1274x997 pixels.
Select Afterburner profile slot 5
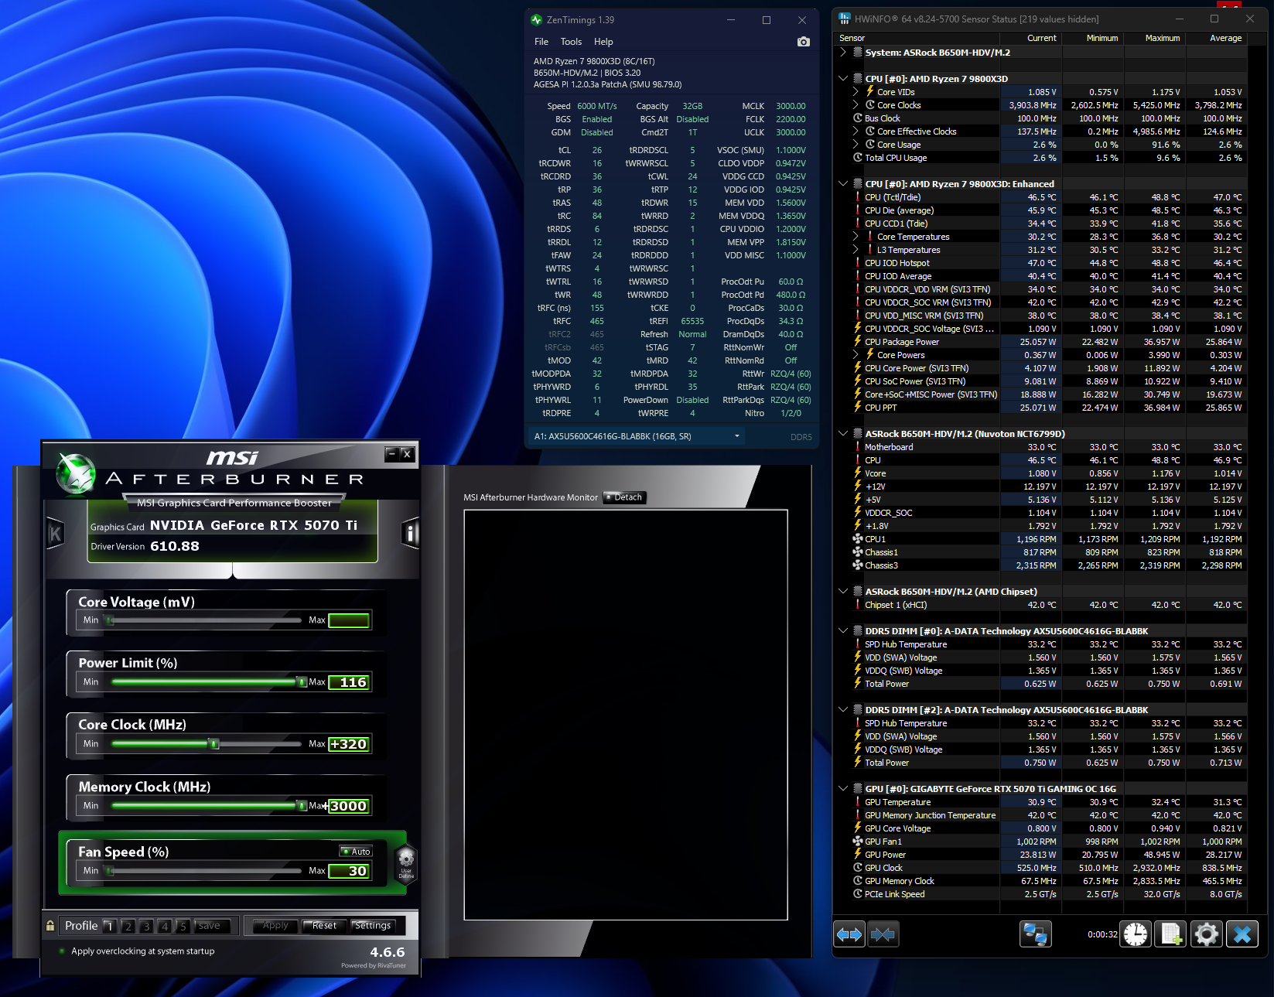[183, 926]
